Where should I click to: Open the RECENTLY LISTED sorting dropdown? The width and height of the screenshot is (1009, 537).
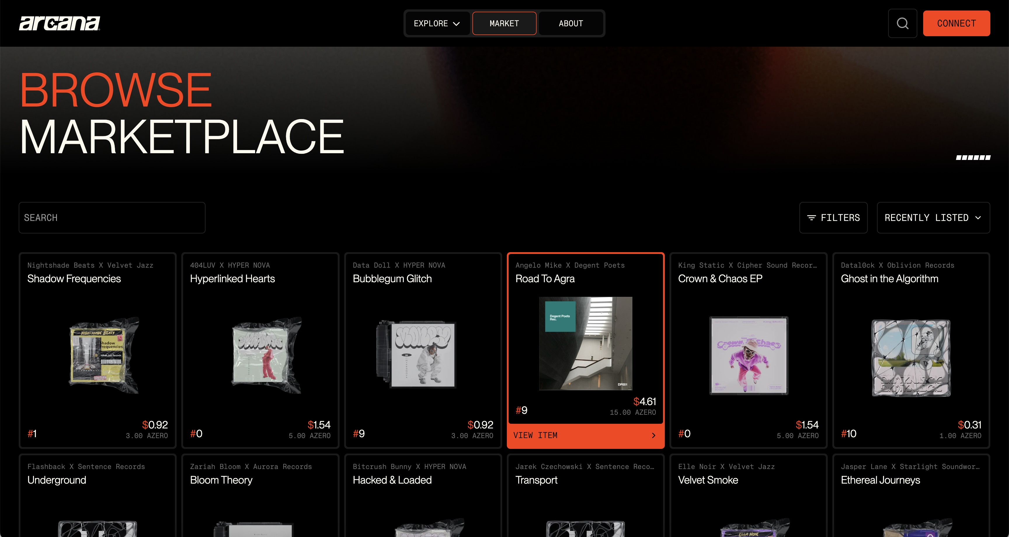(x=933, y=218)
